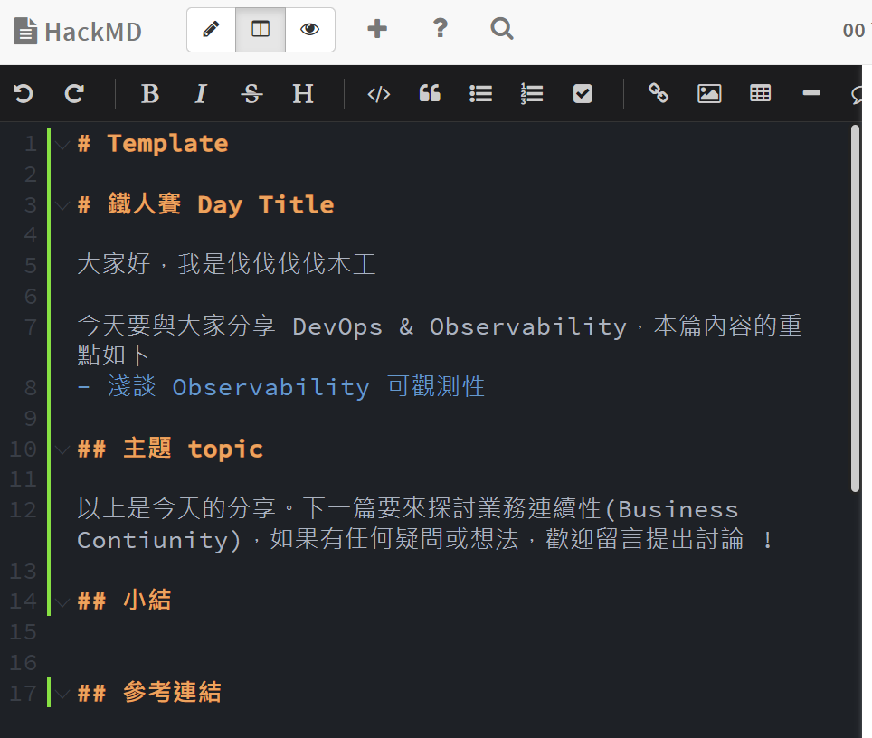This screenshot has width=872, height=738.
Task: Open the help question mark
Action: point(441,28)
